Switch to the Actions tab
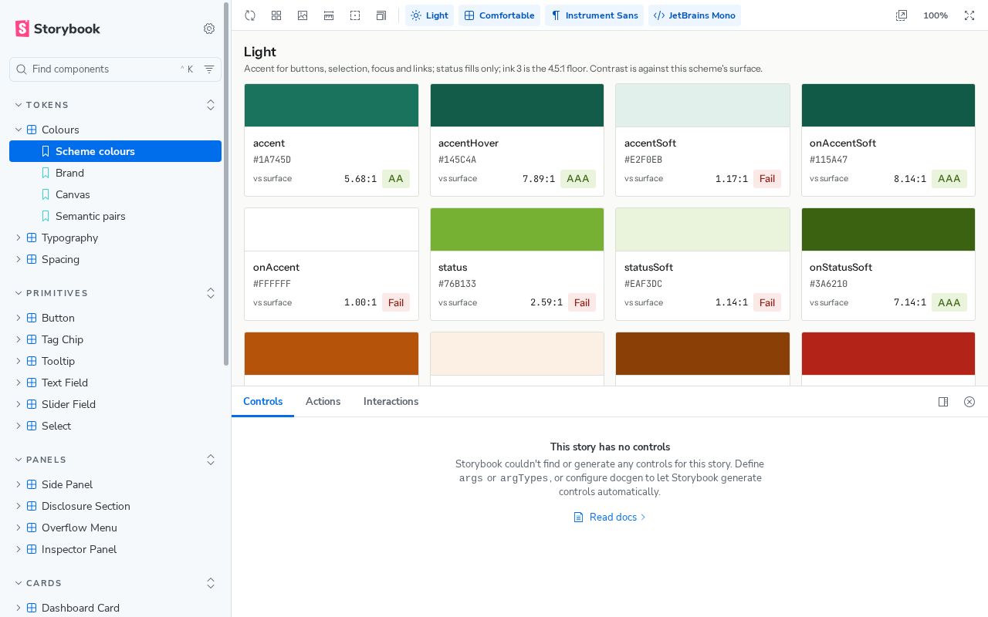988x617 pixels. point(323,402)
